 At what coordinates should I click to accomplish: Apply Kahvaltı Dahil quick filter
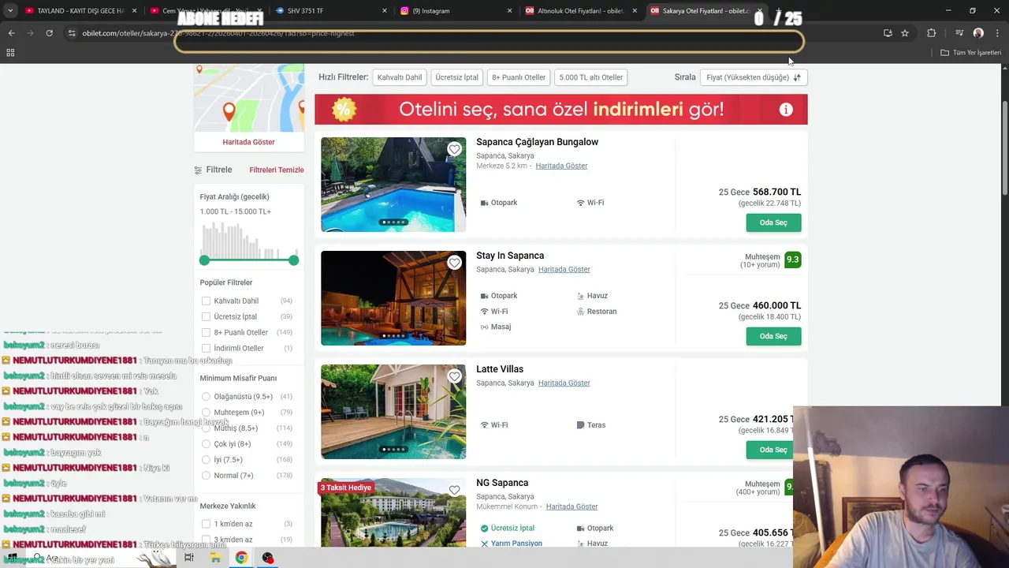[400, 77]
